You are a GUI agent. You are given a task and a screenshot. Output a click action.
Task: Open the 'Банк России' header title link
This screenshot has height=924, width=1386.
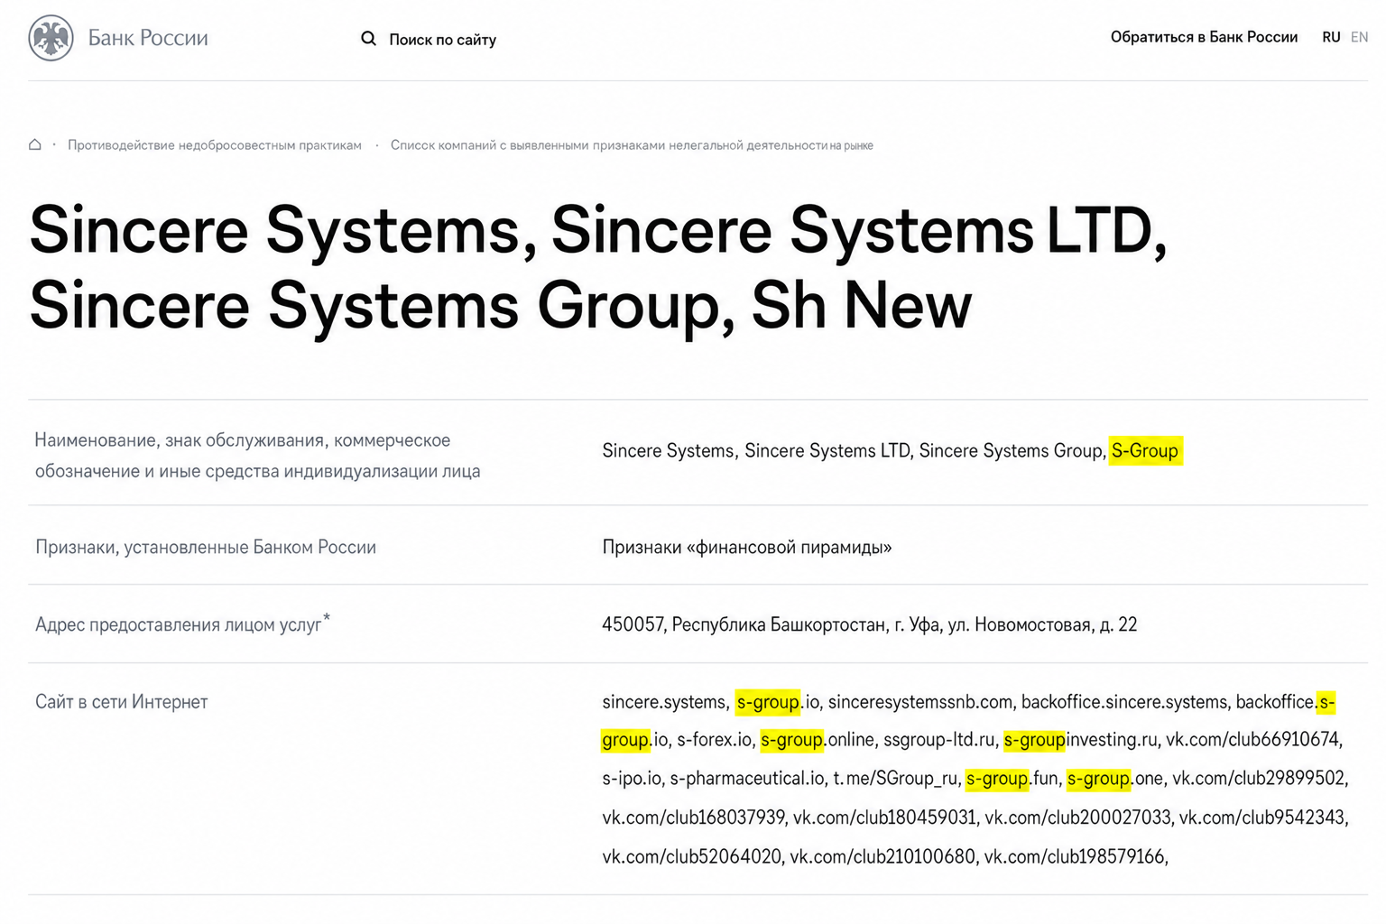pos(148,38)
